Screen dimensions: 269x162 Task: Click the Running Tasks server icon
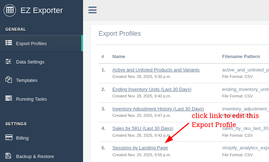pyautogui.click(x=9, y=98)
